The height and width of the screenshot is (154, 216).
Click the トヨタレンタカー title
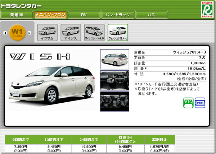point(21,6)
